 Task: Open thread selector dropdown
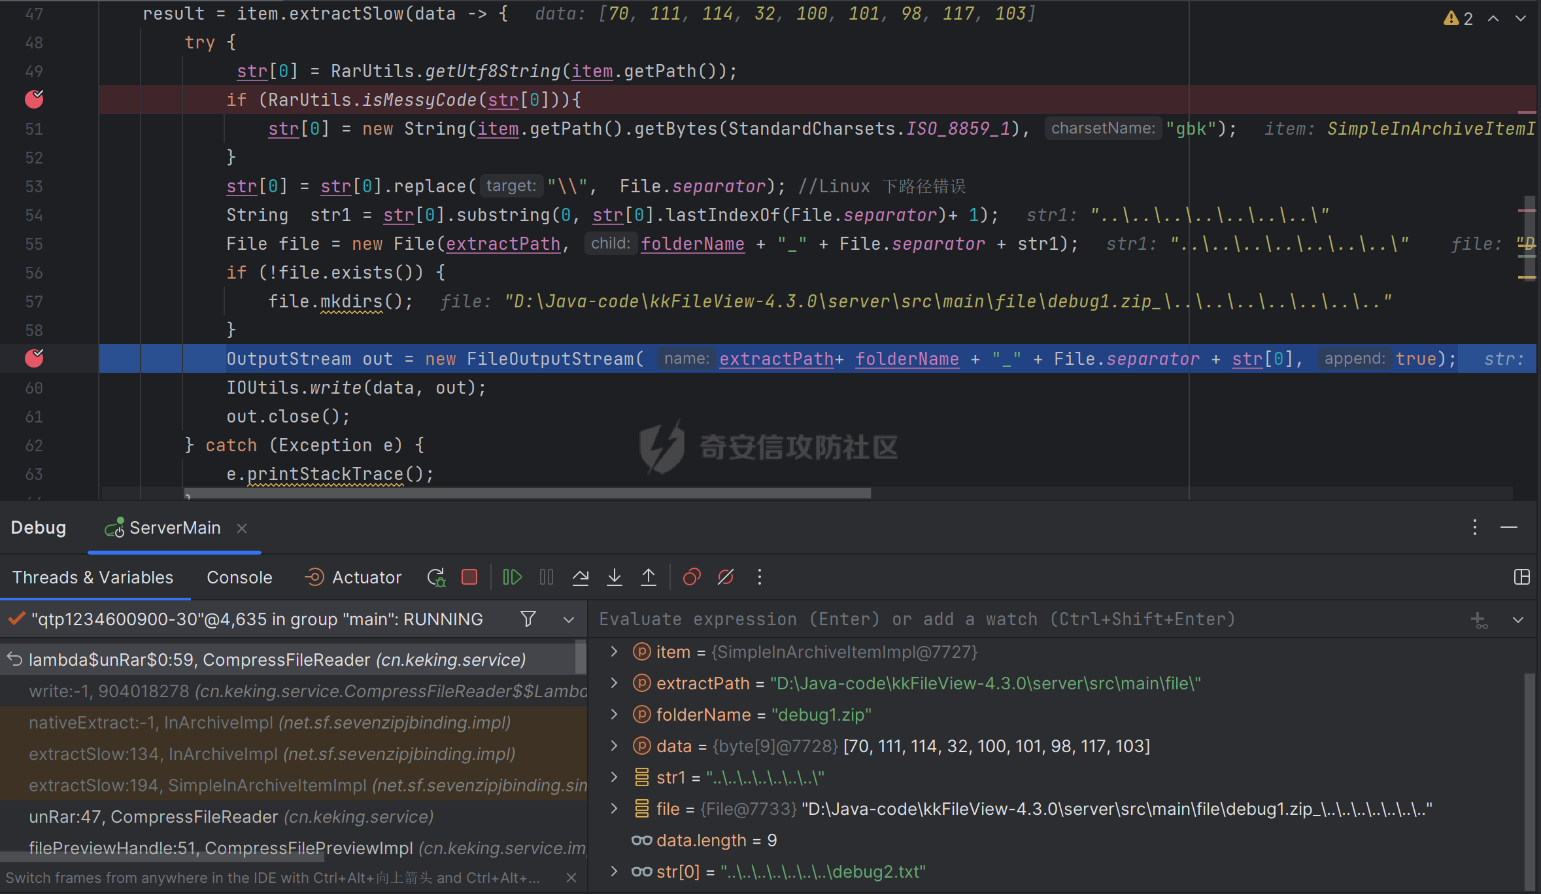[x=569, y=619]
